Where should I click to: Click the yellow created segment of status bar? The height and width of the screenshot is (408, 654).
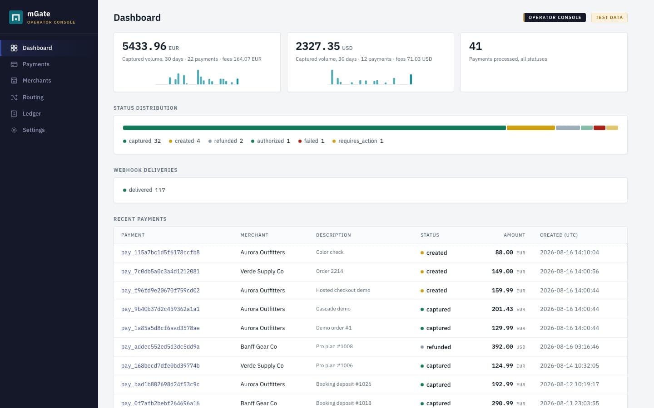click(531, 128)
